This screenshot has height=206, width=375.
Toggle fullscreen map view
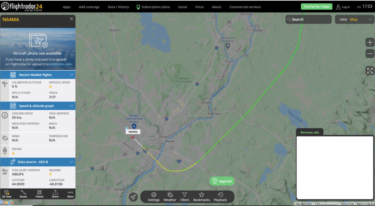(x=370, y=71)
